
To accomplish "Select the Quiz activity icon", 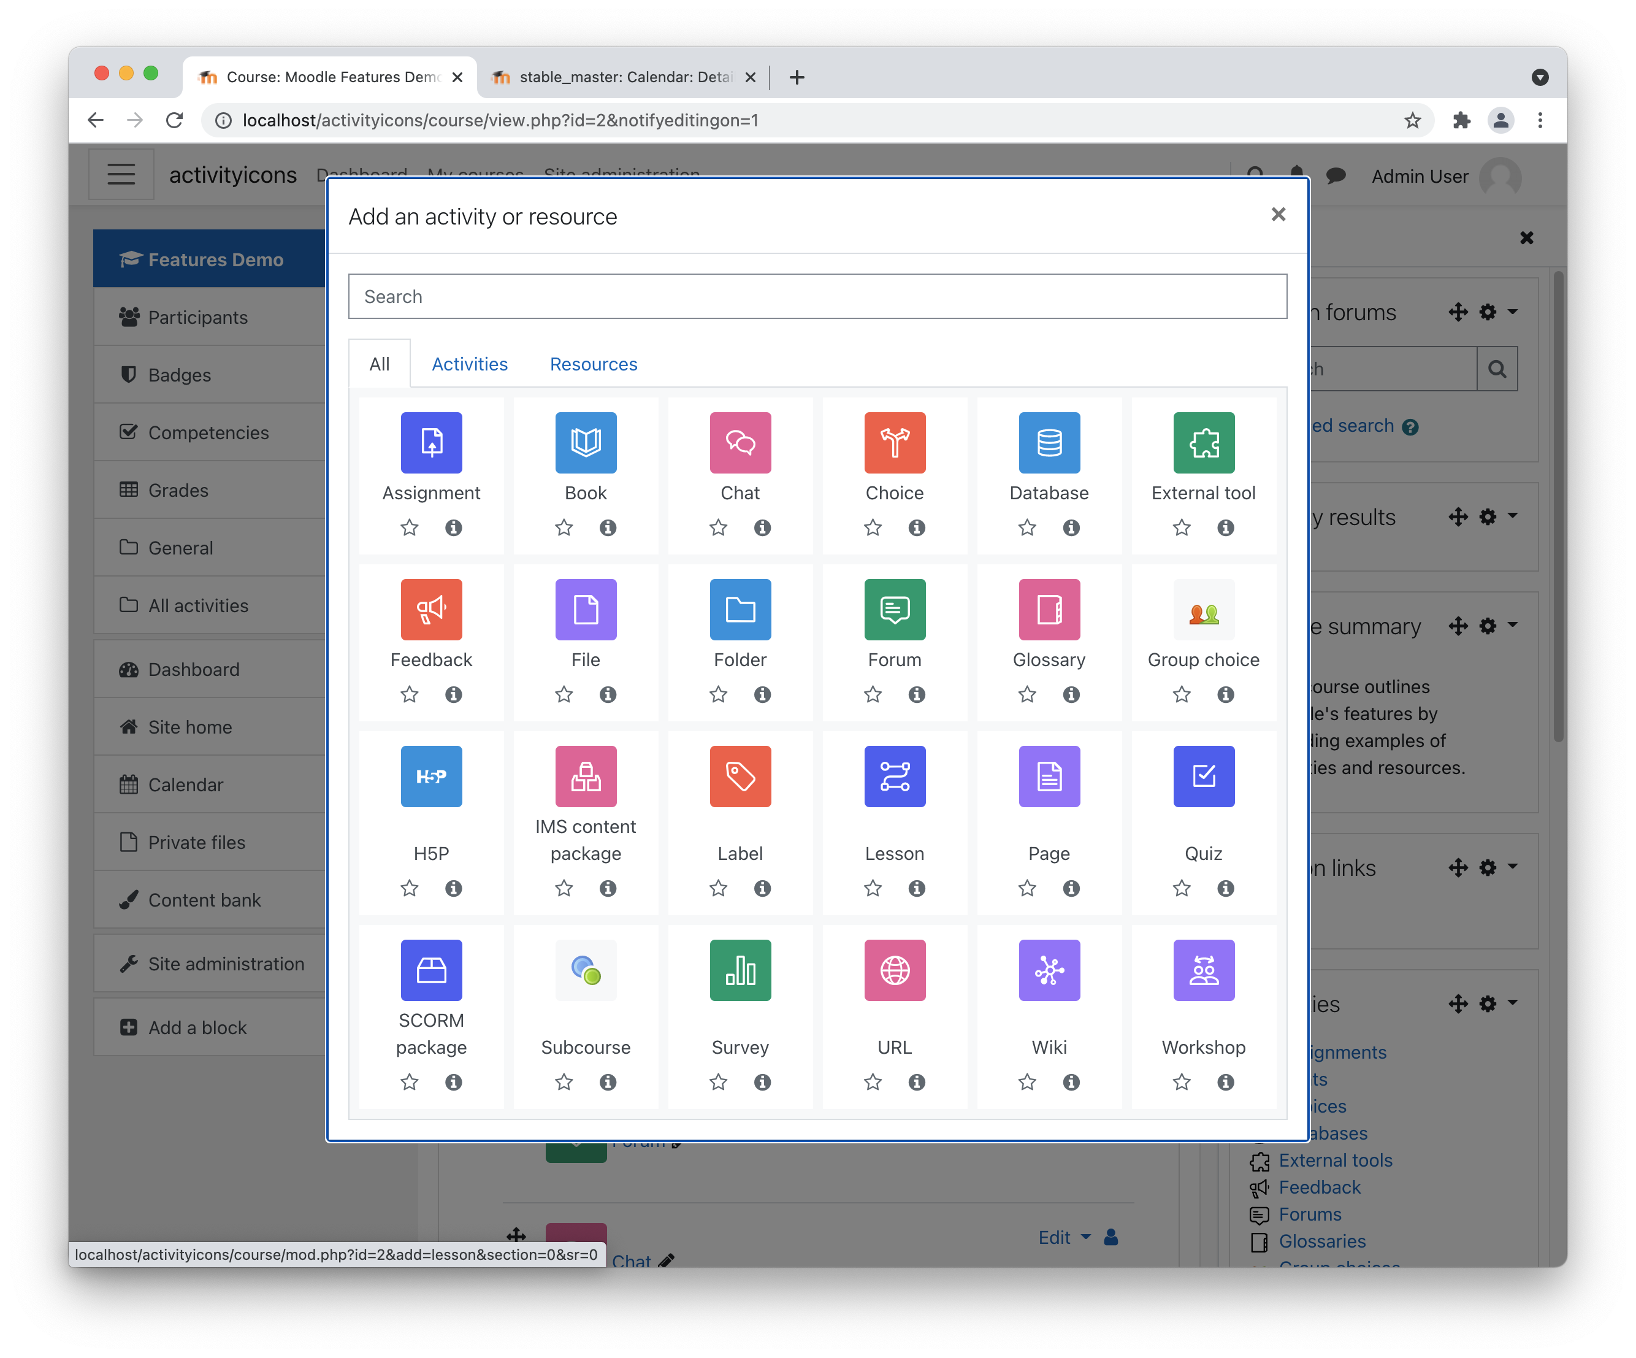I will (x=1204, y=776).
